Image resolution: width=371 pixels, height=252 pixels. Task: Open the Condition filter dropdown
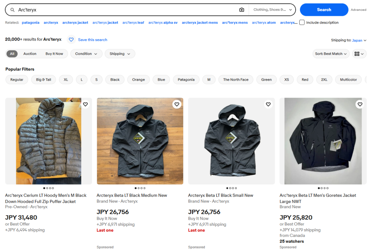(x=86, y=54)
